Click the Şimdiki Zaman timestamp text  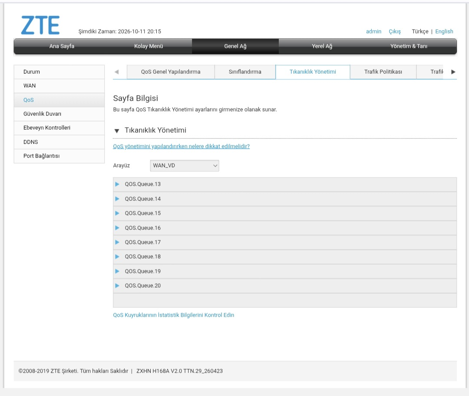[x=120, y=31]
